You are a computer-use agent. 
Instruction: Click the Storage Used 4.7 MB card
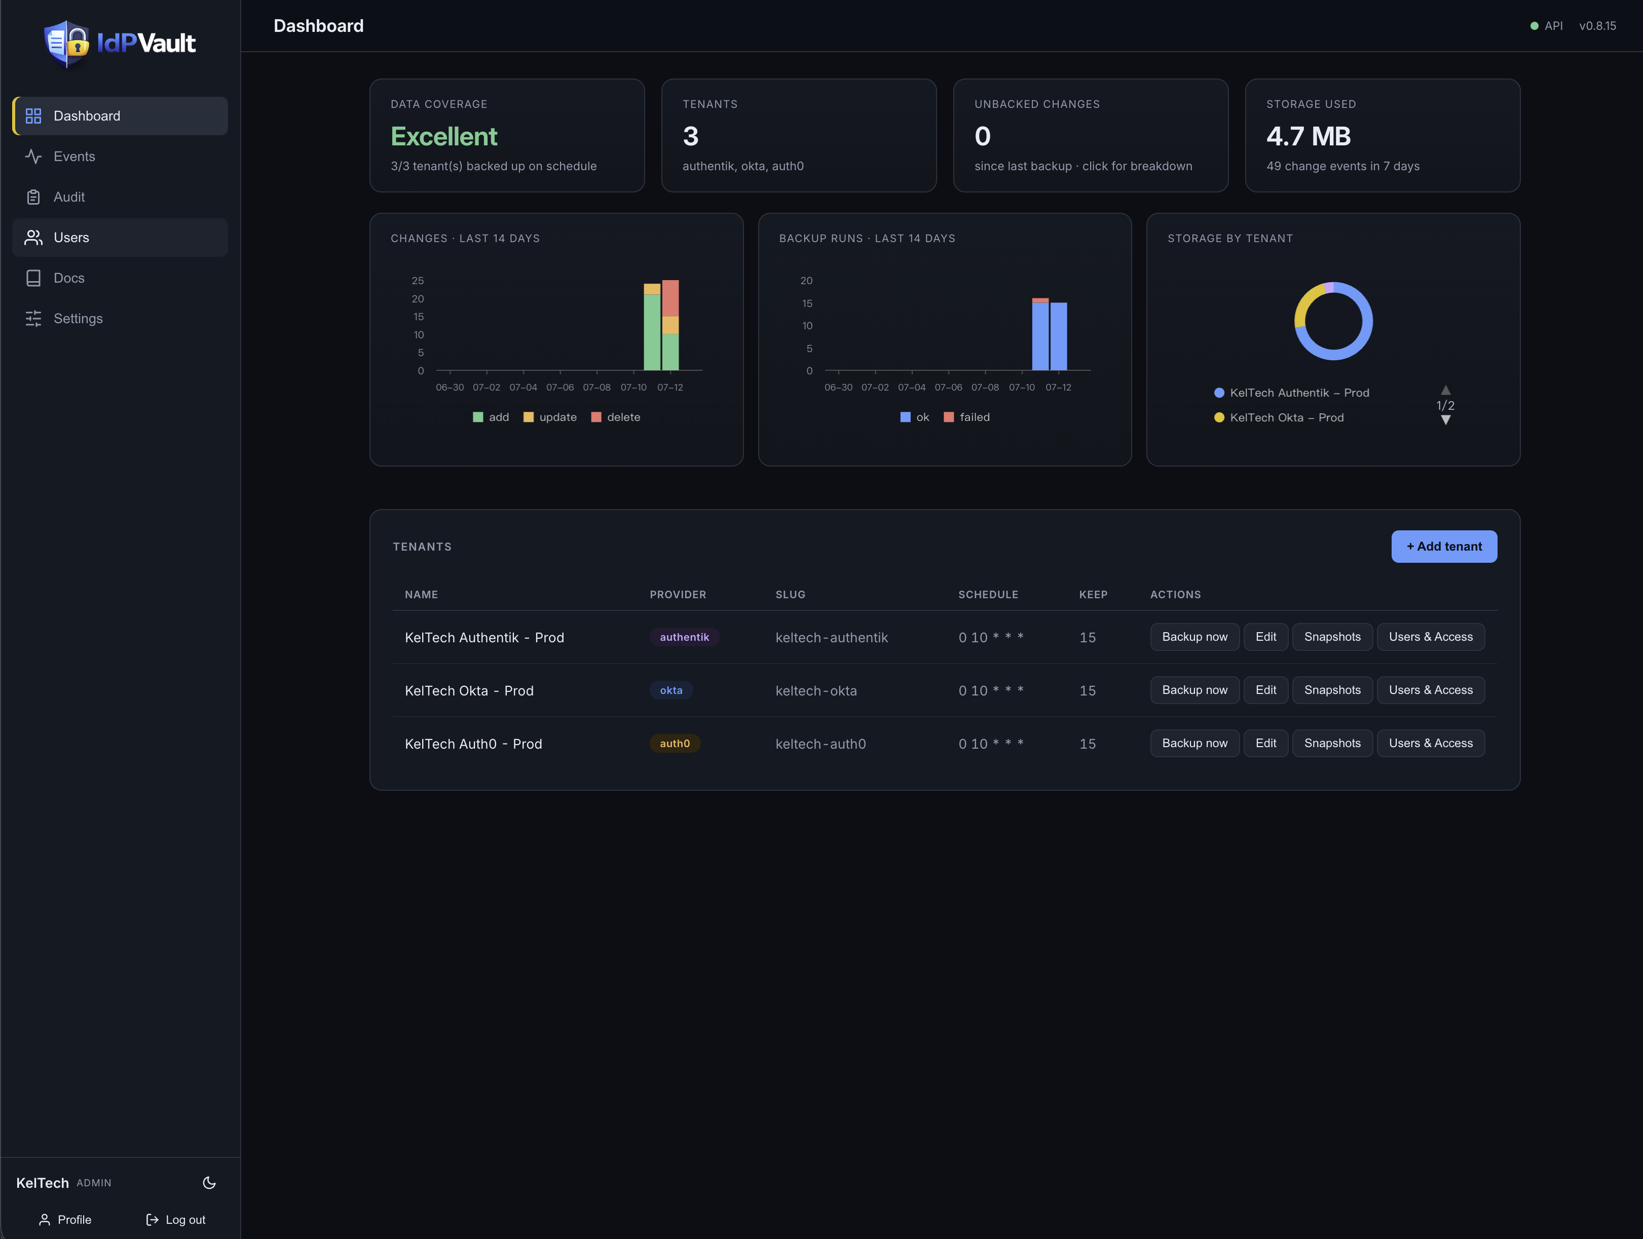1383,136
